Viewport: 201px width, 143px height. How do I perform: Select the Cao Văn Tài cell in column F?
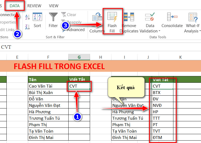coord(48,86)
